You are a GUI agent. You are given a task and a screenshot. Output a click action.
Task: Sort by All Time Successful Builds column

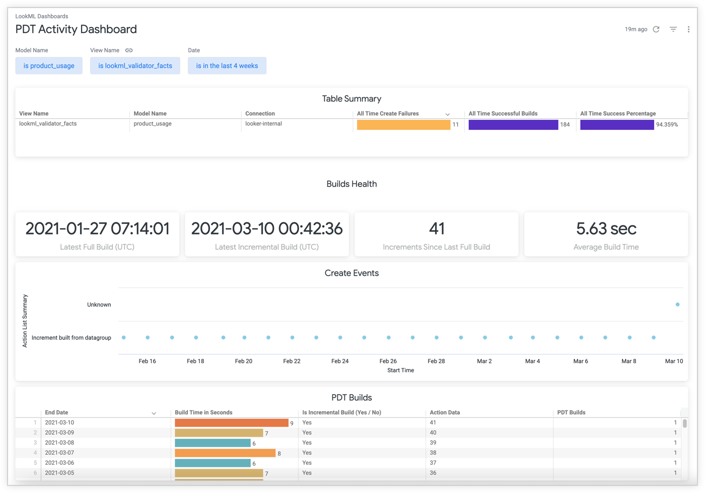[x=503, y=114]
